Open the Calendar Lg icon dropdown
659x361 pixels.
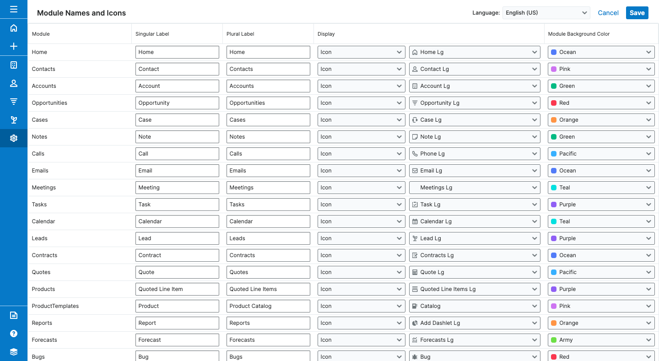475,221
